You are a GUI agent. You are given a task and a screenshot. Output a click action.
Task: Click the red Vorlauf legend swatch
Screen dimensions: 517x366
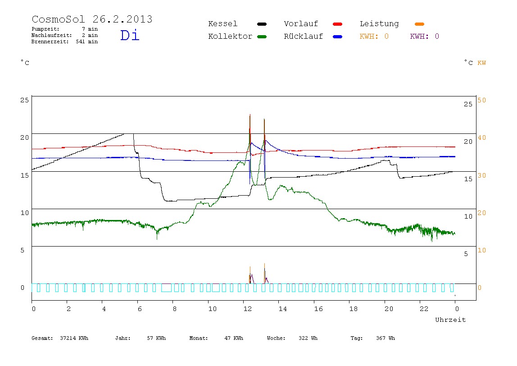[337, 24]
